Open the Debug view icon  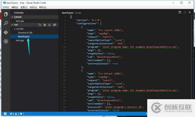click(6, 41)
